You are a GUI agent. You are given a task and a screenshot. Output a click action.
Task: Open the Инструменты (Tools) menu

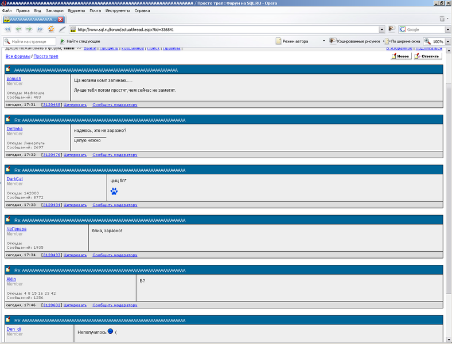(x=118, y=10)
